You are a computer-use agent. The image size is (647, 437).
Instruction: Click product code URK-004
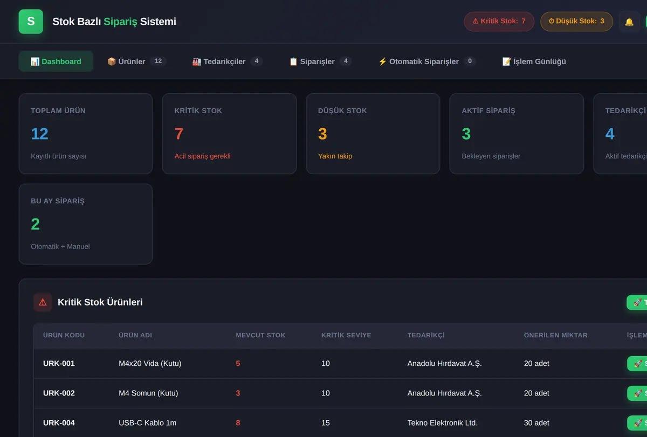[x=59, y=423]
